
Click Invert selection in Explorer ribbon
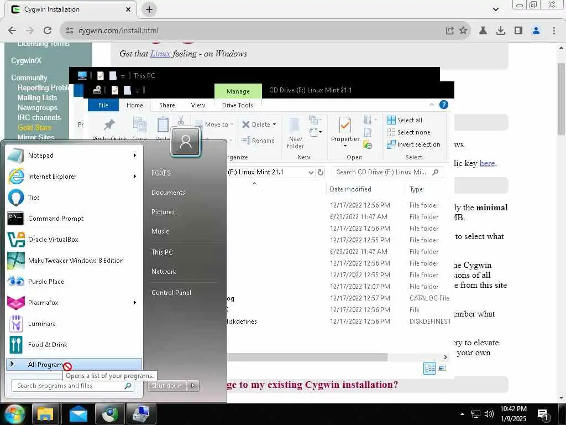(413, 144)
